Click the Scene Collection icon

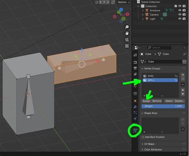pyautogui.click(x=138, y=2)
